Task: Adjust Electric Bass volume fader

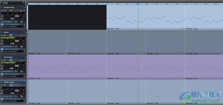Action: coord(17,66)
